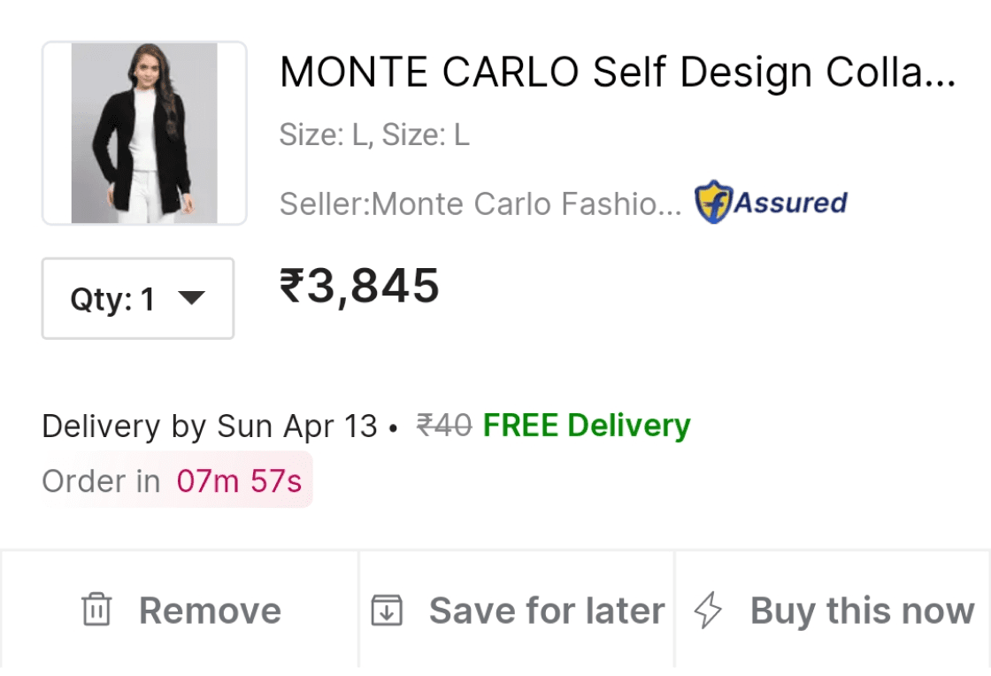Image resolution: width=991 pixels, height=676 pixels.
Task: Click the black cardigan product thumbnail
Action: click(144, 133)
